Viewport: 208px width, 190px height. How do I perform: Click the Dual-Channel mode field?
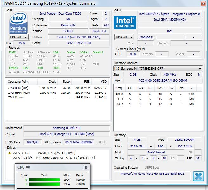[156, 152]
